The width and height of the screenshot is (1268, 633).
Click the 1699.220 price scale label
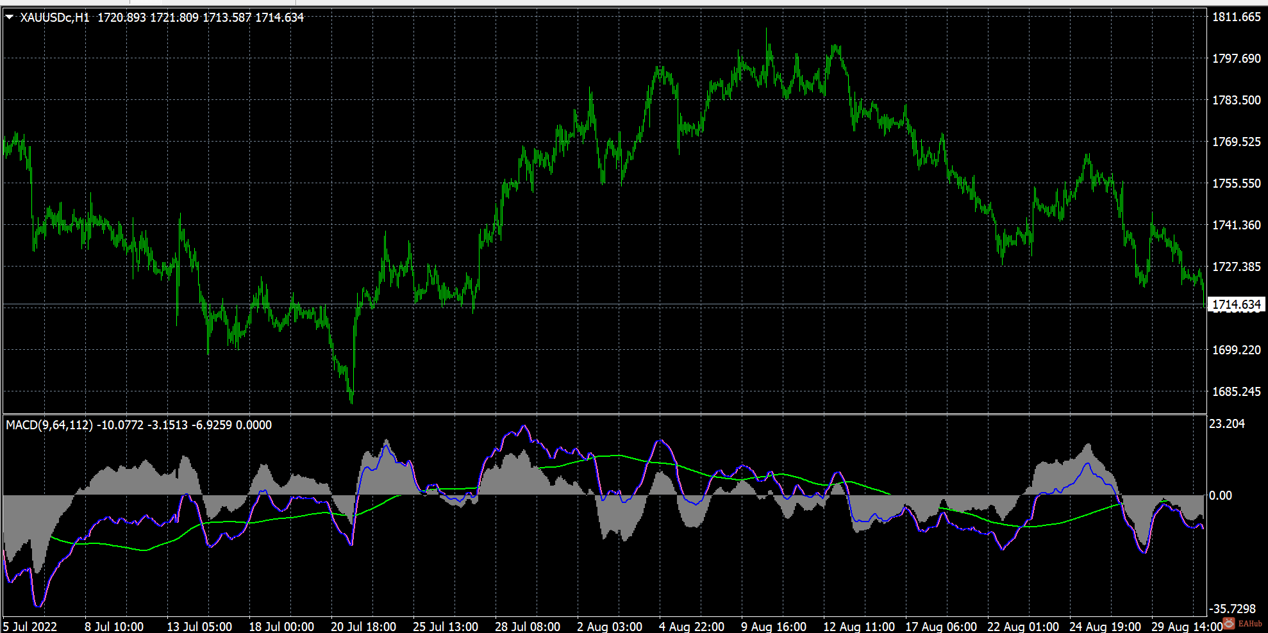1236,350
